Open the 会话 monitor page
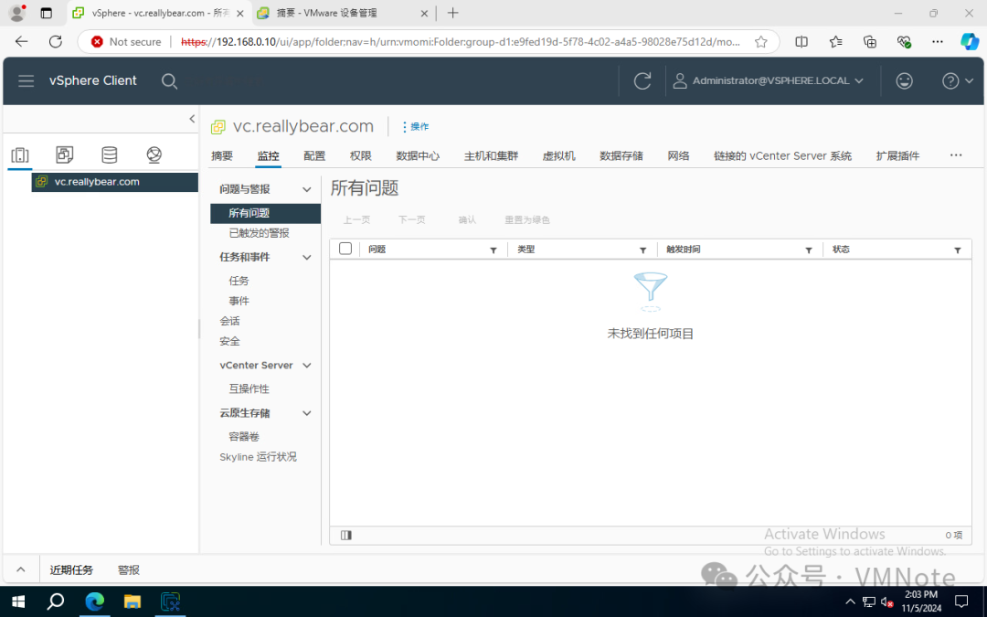 [229, 321]
